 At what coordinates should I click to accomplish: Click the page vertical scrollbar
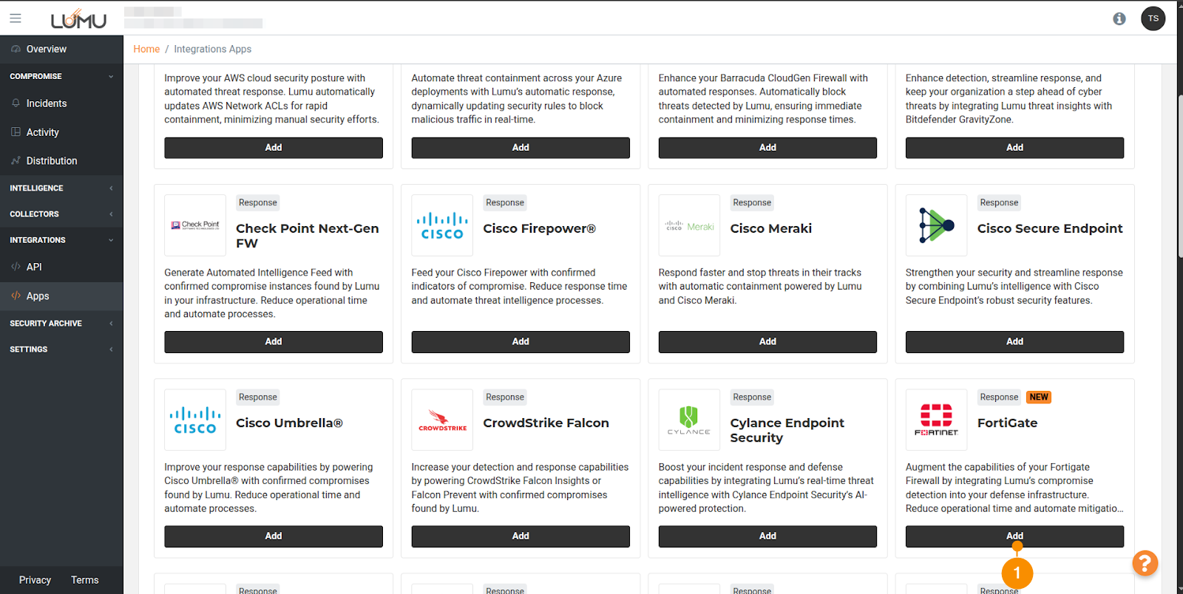[x=1179, y=177]
